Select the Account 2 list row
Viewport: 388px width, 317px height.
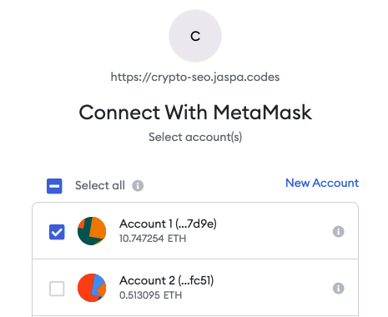coord(195,288)
